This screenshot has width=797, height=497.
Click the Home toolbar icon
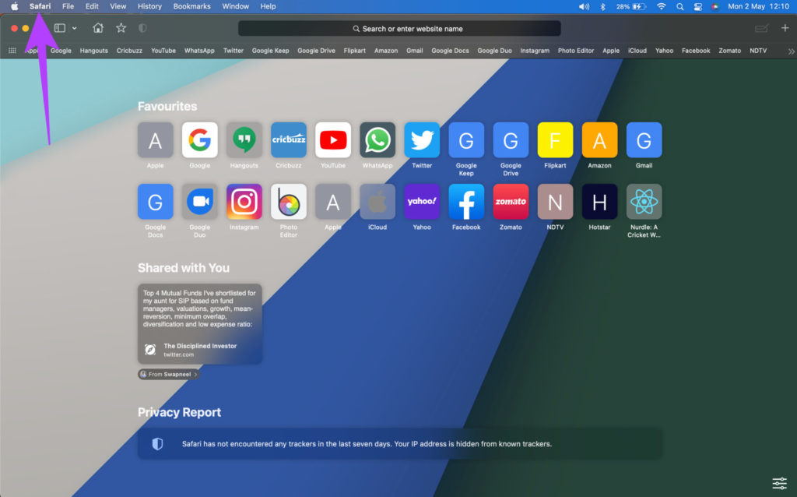click(98, 28)
